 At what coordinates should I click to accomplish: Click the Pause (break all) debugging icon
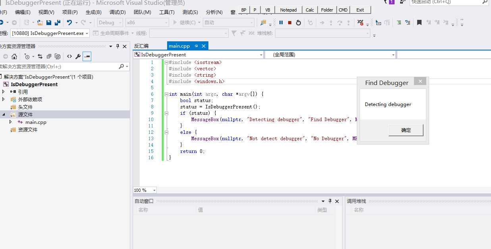point(281,23)
